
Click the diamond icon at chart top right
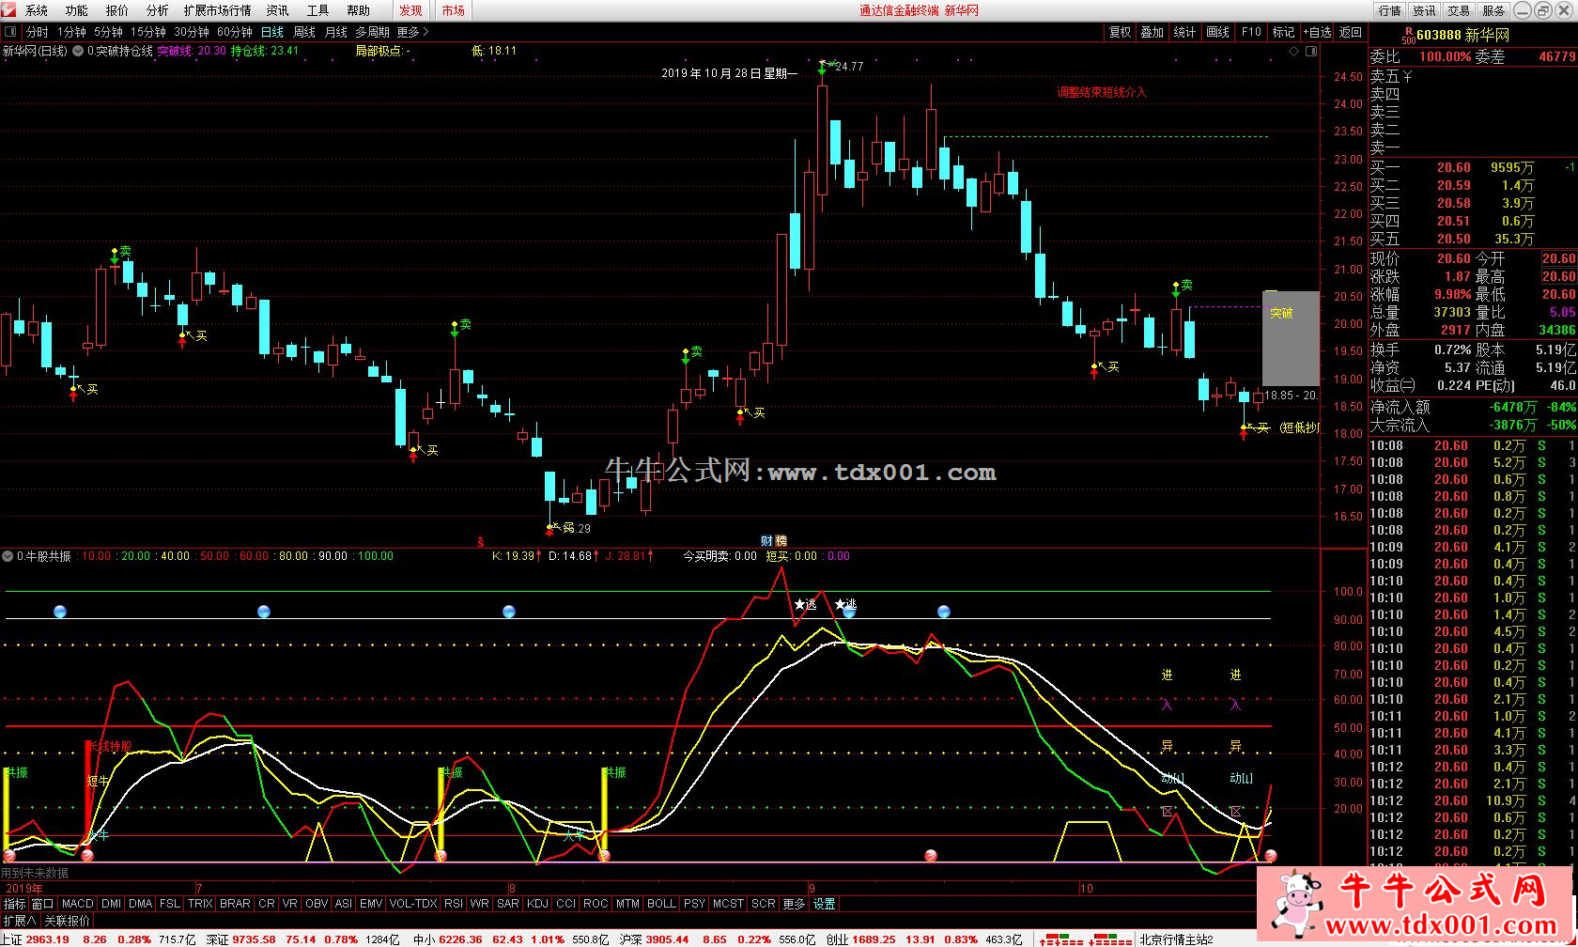pyautogui.click(x=1294, y=52)
